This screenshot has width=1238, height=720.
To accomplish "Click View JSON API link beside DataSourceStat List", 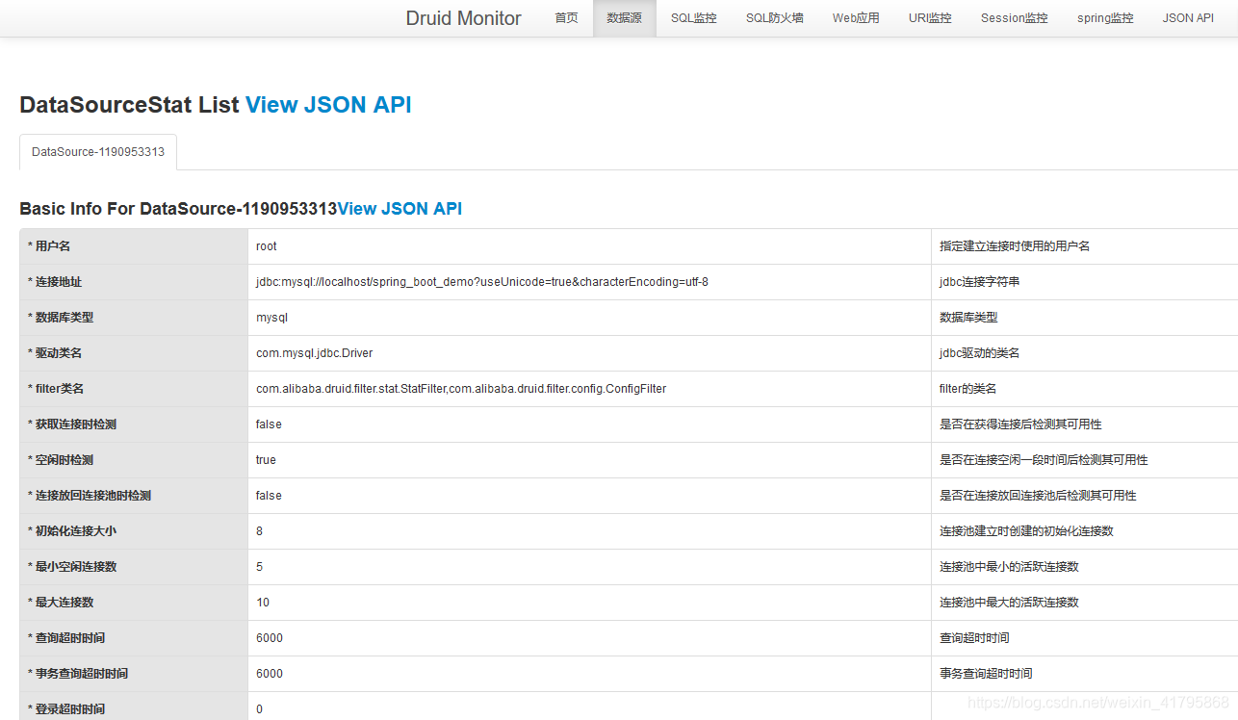I will click(x=328, y=105).
